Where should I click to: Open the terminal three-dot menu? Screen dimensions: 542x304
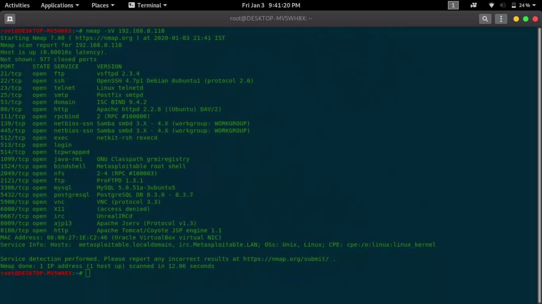(x=501, y=19)
